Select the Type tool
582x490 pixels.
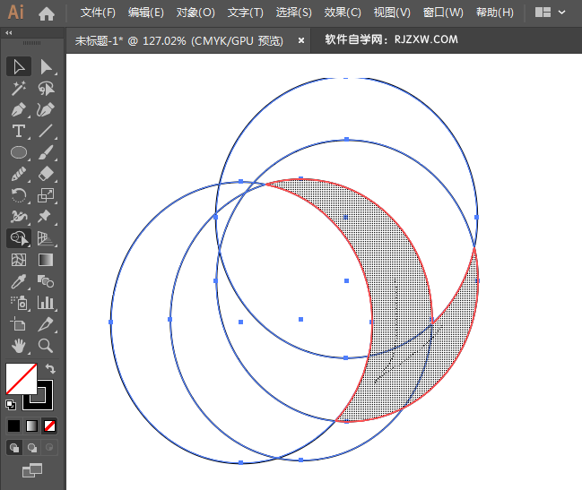tap(19, 131)
